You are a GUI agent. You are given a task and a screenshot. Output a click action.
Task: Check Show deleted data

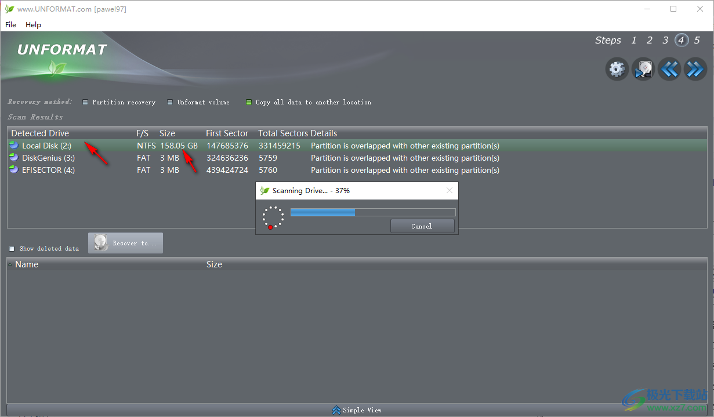(12, 249)
